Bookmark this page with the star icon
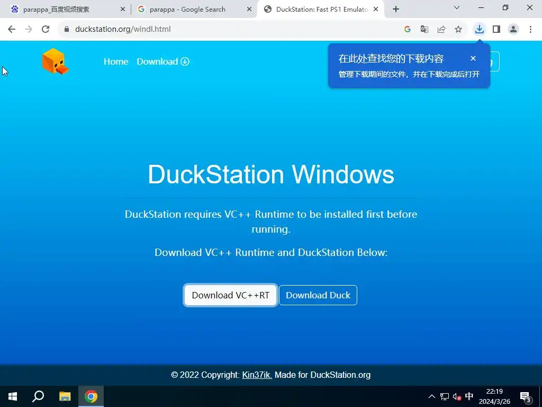542x407 pixels. pyautogui.click(x=458, y=29)
